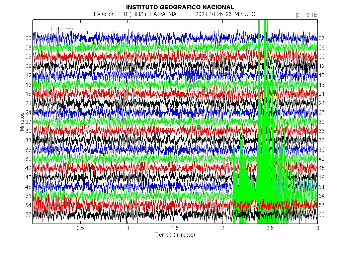Image resolution: width=343 pixels, height=257 pixels.
Task: Click the '54' minute label on left axis
Action: [28, 205]
